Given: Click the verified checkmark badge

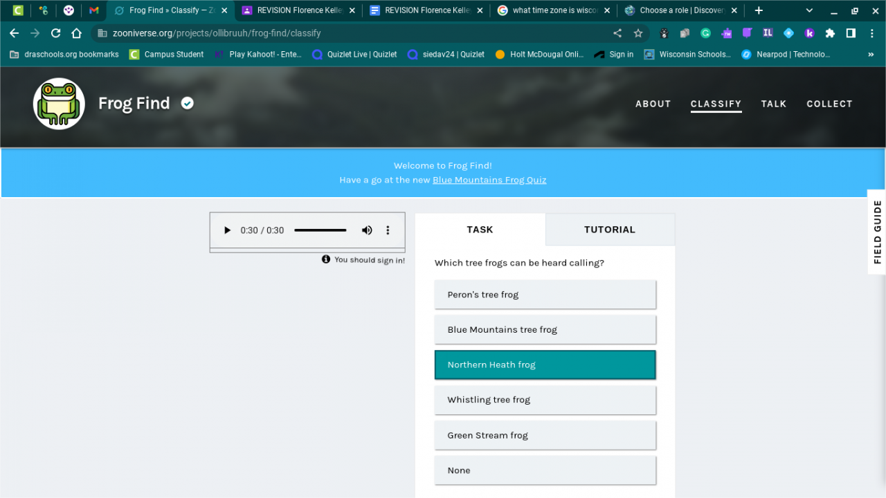Looking at the screenshot, I should (x=187, y=103).
